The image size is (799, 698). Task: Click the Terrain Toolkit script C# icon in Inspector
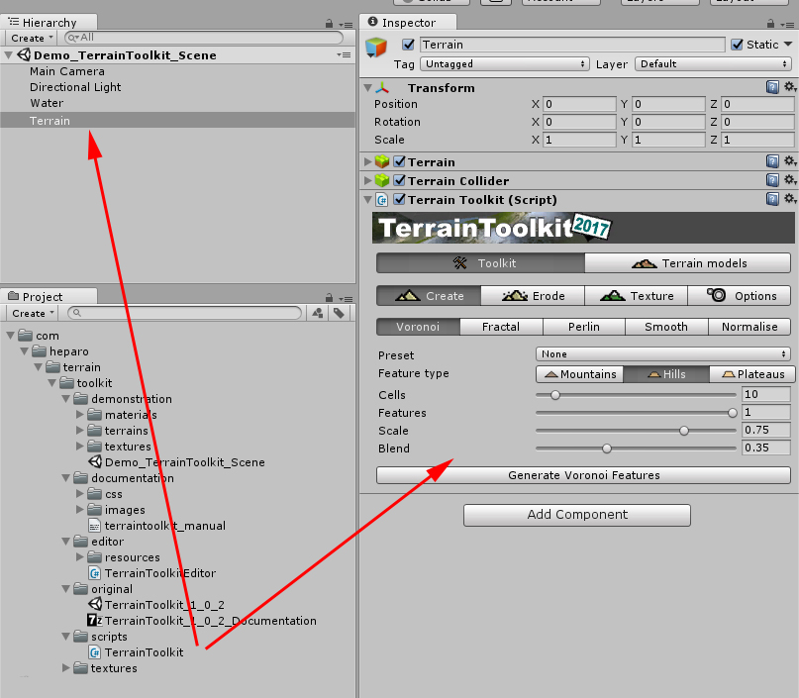point(381,200)
